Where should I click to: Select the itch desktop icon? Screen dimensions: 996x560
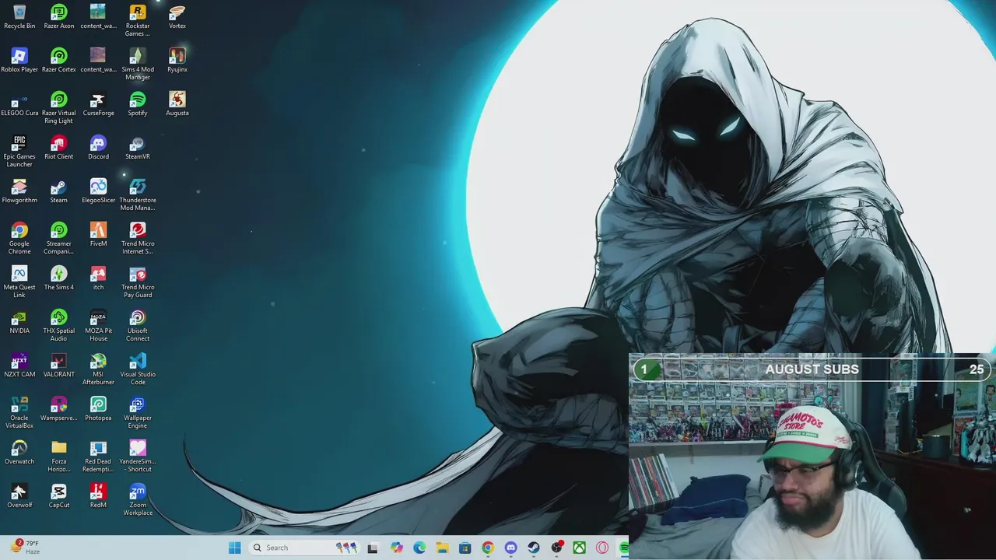point(98,278)
